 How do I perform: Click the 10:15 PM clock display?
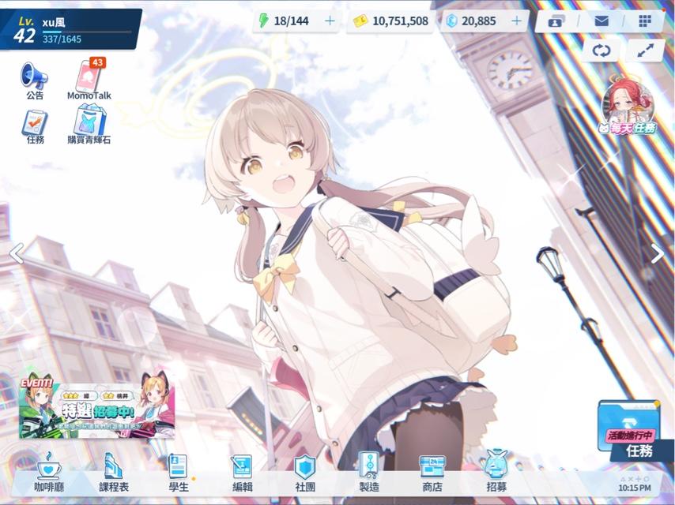pos(635,488)
